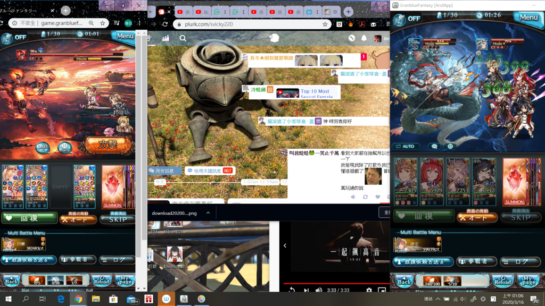Select SUMMON card in left game
Screen dimensions: 545x306
click(x=113, y=186)
